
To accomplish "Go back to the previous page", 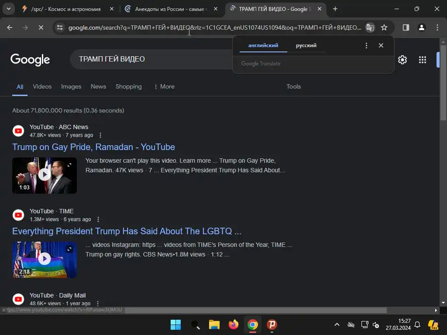I will click(x=10, y=27).
